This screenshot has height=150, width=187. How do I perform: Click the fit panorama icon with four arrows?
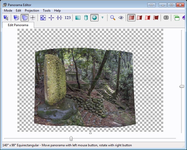point(43,18)
